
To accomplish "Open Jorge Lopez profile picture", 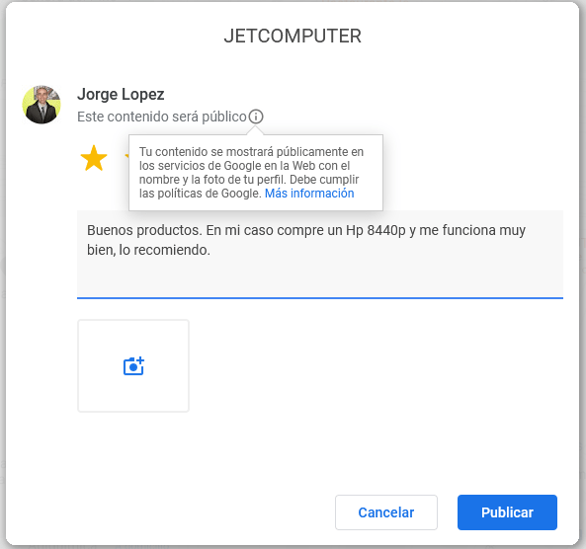I will click(42, 105).
